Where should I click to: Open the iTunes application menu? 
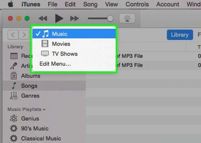pyautogui.click(x=31, y=4)
